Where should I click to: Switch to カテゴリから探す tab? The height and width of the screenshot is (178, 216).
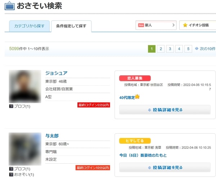coord(29,26)
